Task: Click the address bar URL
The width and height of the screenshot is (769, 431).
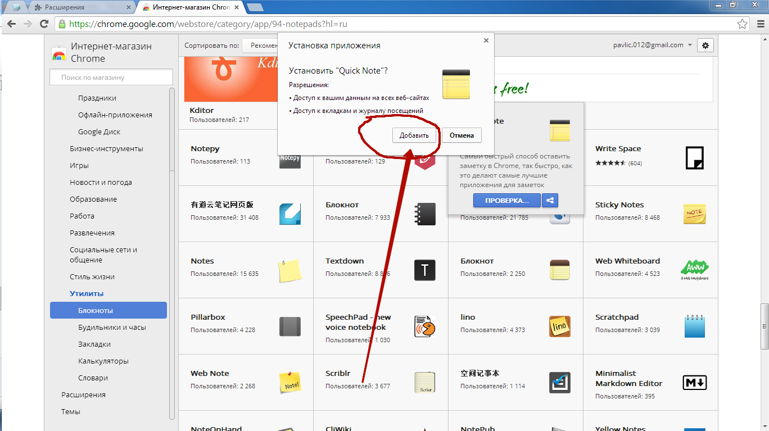Action: pos(208,24)
